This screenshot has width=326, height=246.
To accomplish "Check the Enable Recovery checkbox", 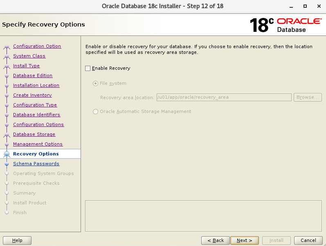I will click(x=88, y=68).
